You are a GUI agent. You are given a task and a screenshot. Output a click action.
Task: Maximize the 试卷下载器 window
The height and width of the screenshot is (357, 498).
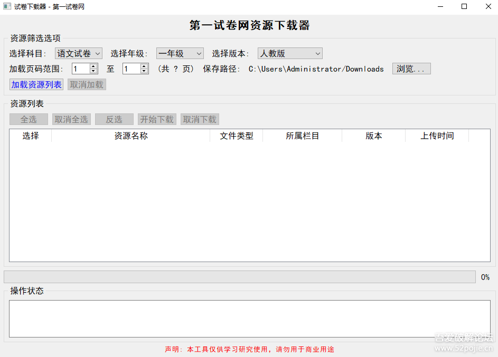pyautogui.click(x=464, y=7)
